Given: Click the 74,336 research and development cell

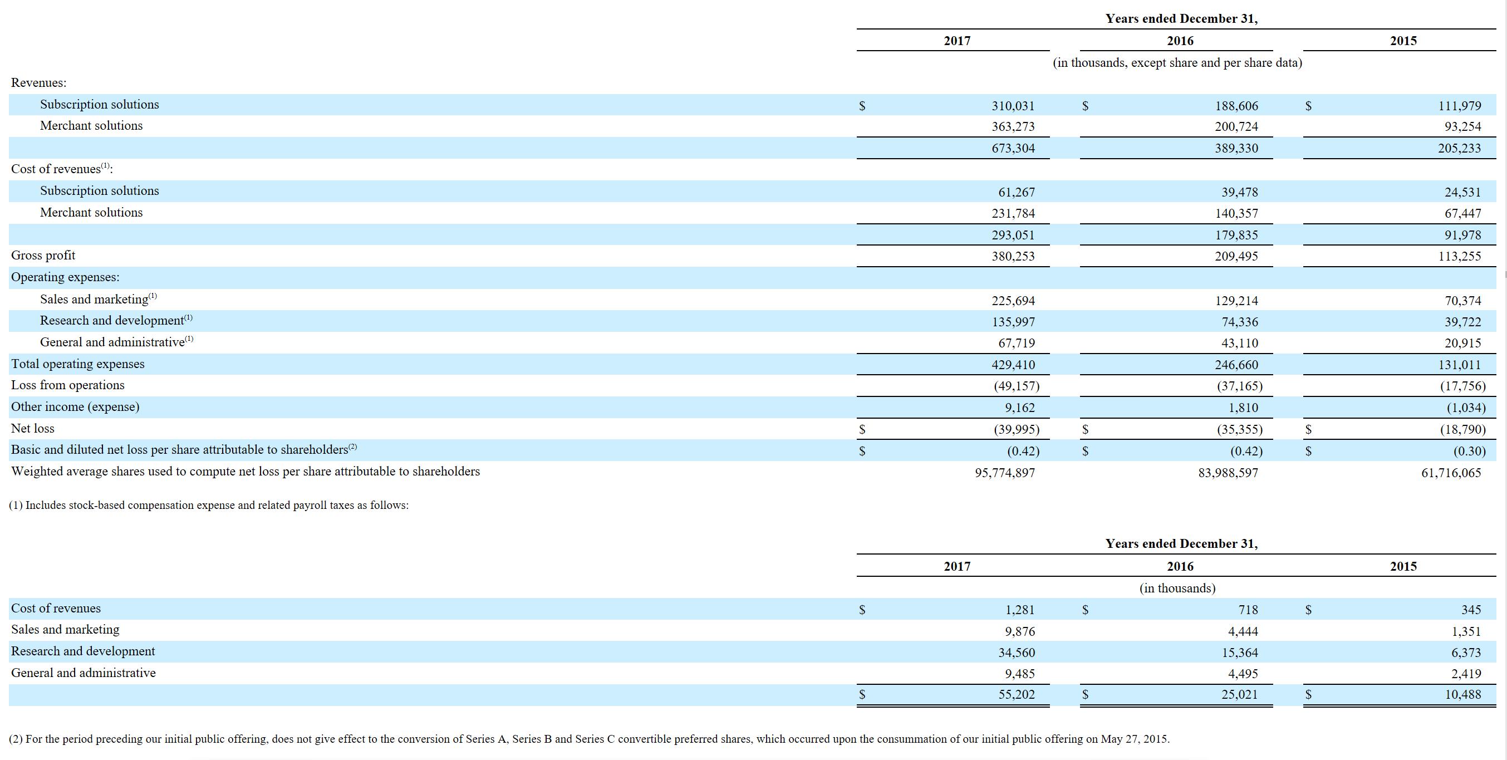Looking at the screenshot, I should click(1240, 322).
